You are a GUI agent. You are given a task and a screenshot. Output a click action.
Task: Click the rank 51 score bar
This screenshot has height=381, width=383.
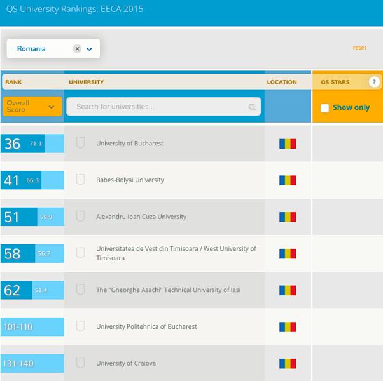(32, 217)
